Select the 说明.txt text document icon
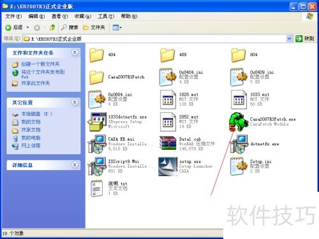Image resolution: width=319 pixels, height=239 pixels. [97, 189]
